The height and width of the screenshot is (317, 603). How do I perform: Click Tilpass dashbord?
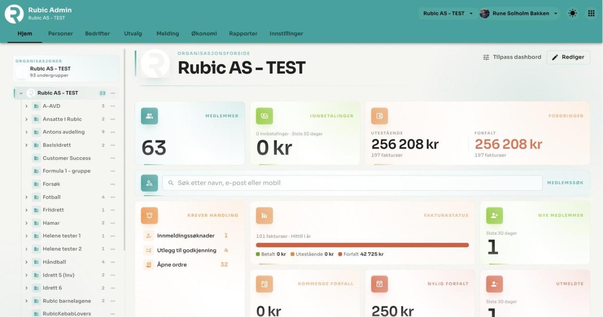tap(512, 57)
